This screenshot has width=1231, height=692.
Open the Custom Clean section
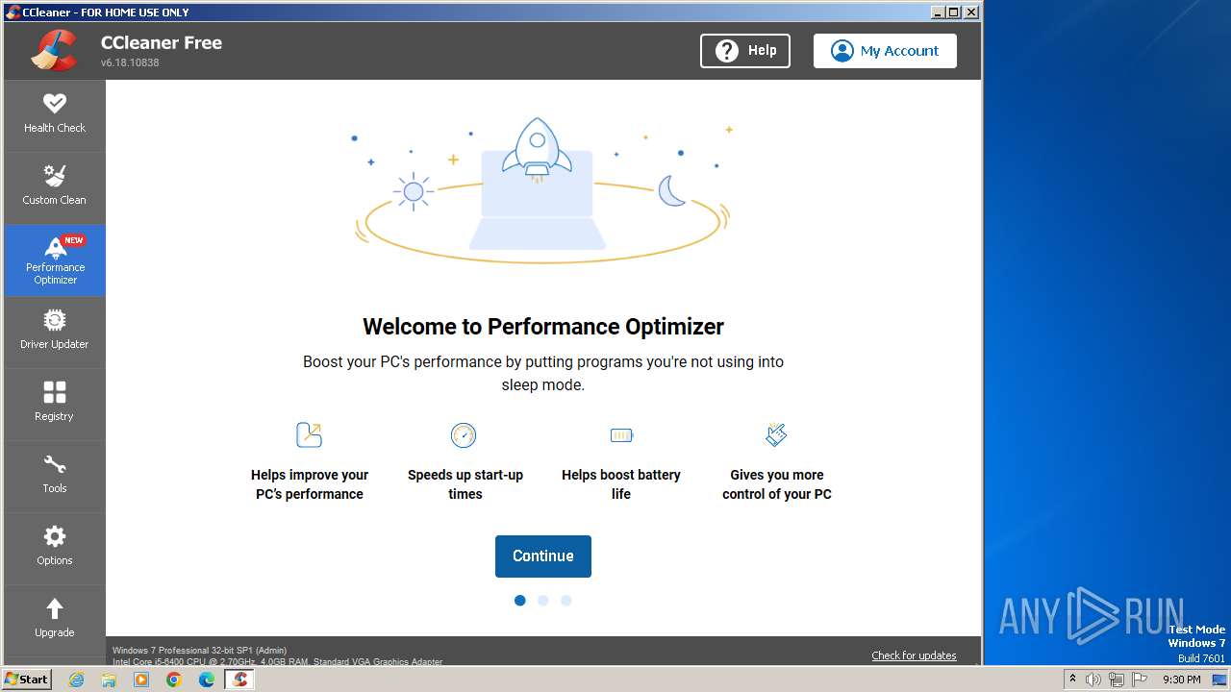55,186
